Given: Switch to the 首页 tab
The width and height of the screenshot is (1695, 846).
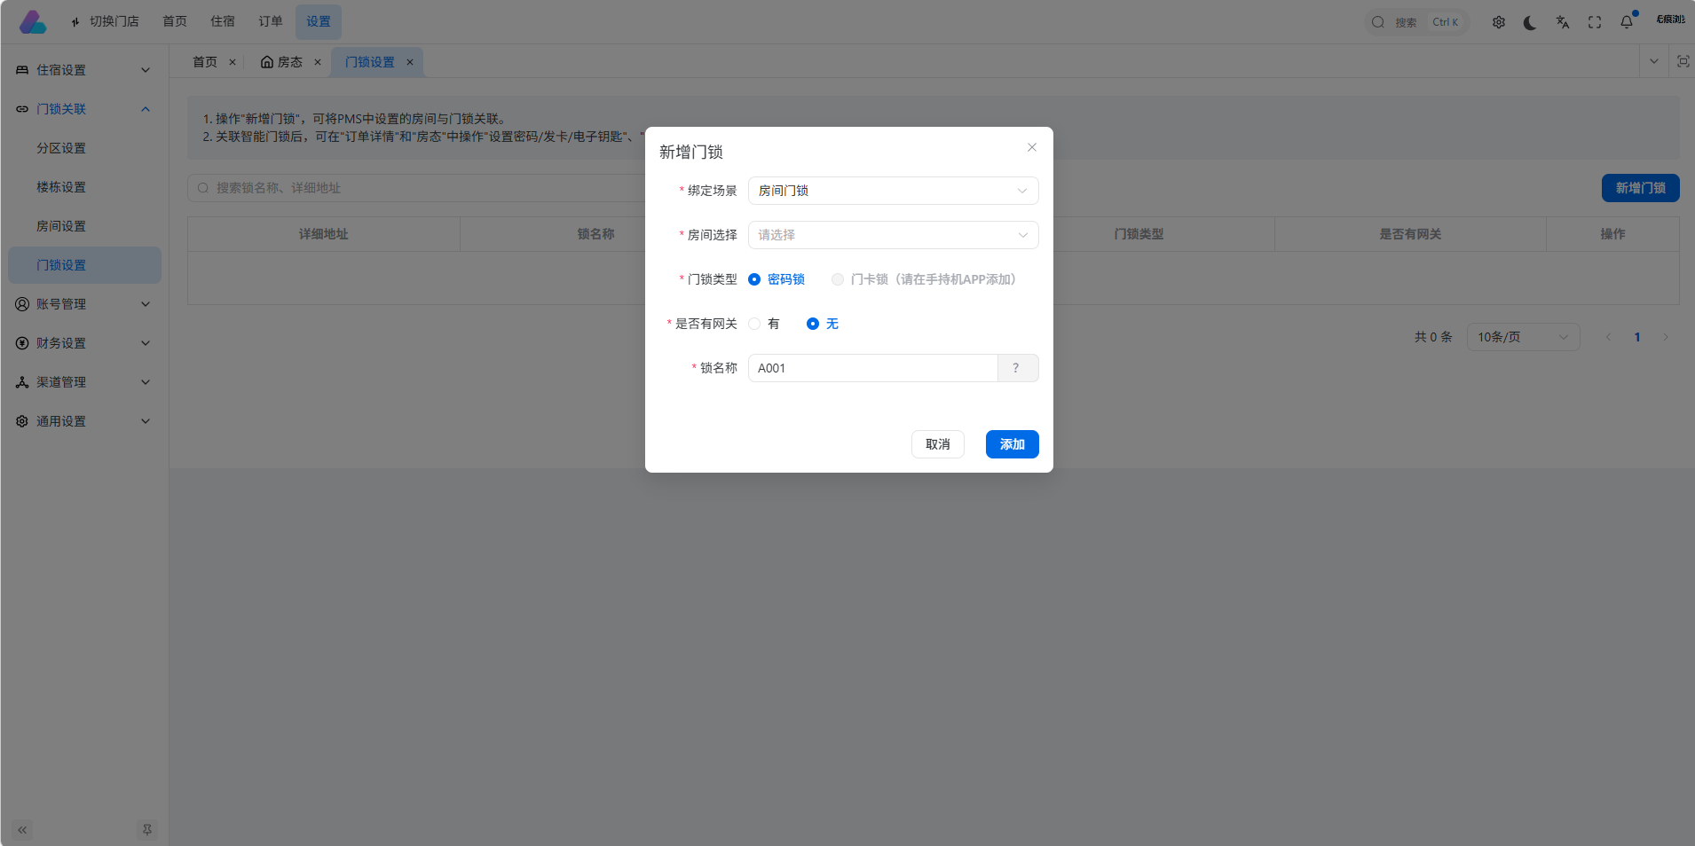Looking at the screenshot, I should click(x=203, y=61).
